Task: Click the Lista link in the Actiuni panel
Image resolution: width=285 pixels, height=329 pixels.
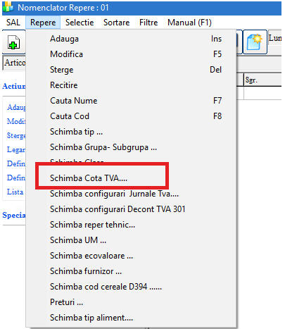Action: click(15, 192)
